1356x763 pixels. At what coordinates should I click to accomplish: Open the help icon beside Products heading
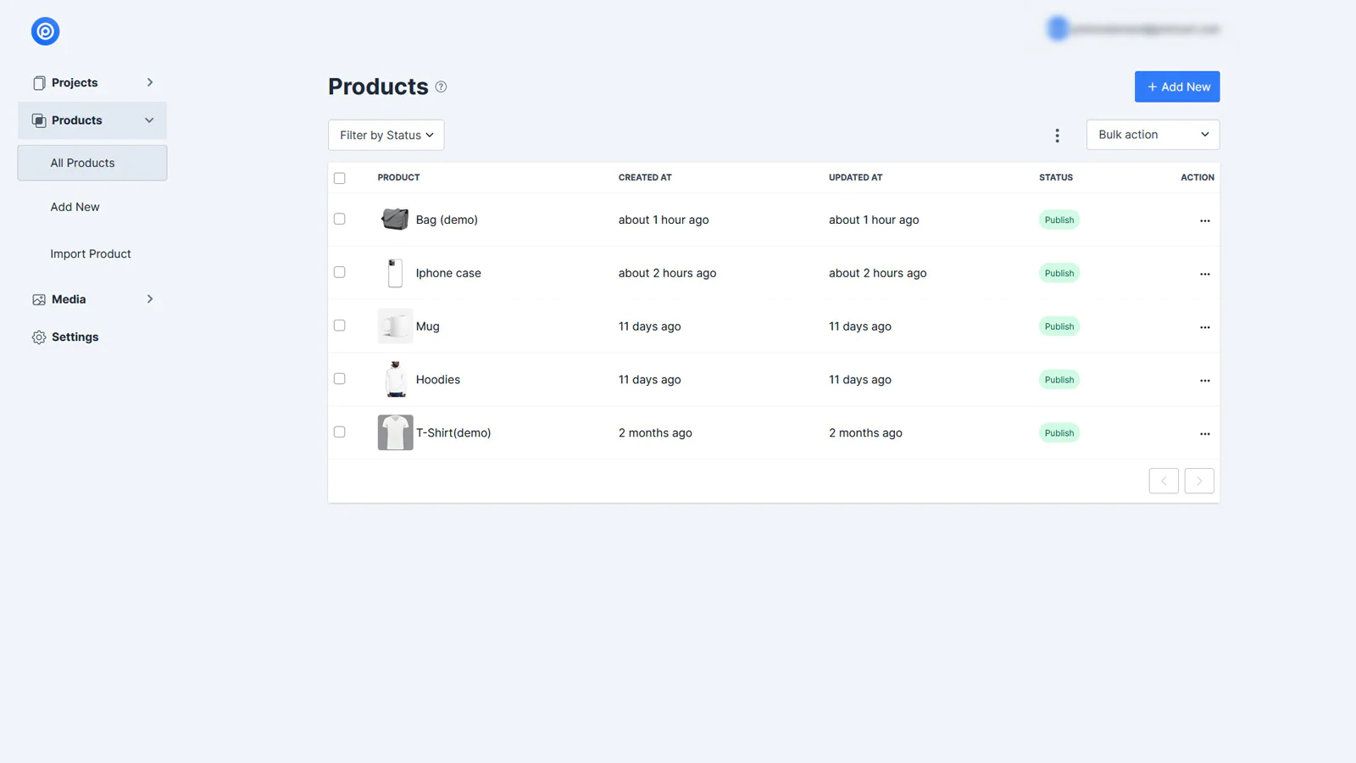click(441, 86)
